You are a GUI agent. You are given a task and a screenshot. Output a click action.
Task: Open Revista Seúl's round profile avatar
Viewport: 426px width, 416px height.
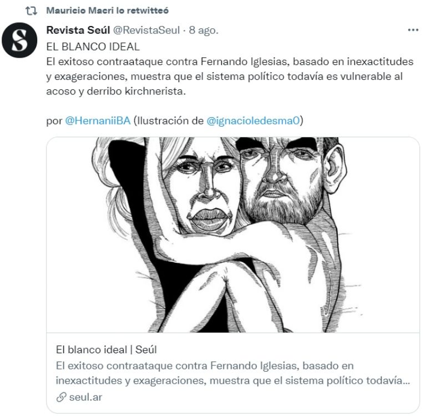click(x=19, y=40)
